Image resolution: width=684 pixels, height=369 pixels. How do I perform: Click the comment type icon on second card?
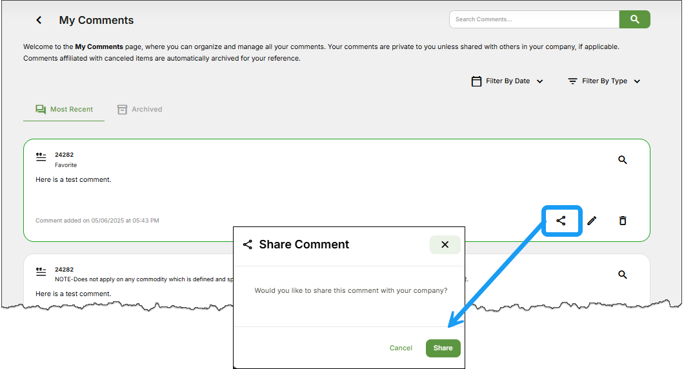[41, 272]
